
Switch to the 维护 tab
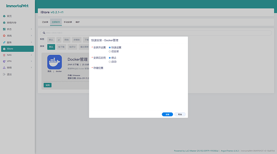click(77, 22)
